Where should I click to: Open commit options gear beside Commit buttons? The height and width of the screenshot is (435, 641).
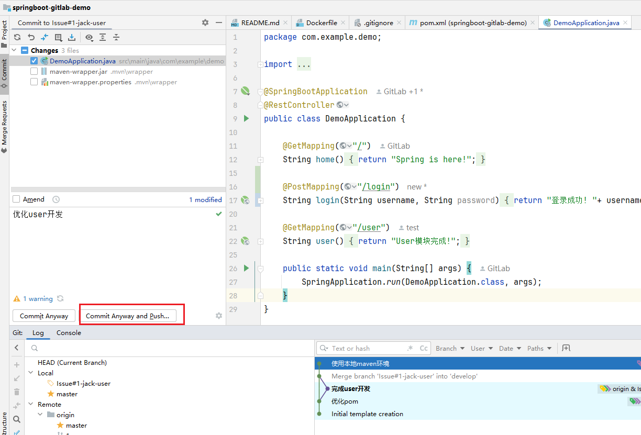pos(219,316)
